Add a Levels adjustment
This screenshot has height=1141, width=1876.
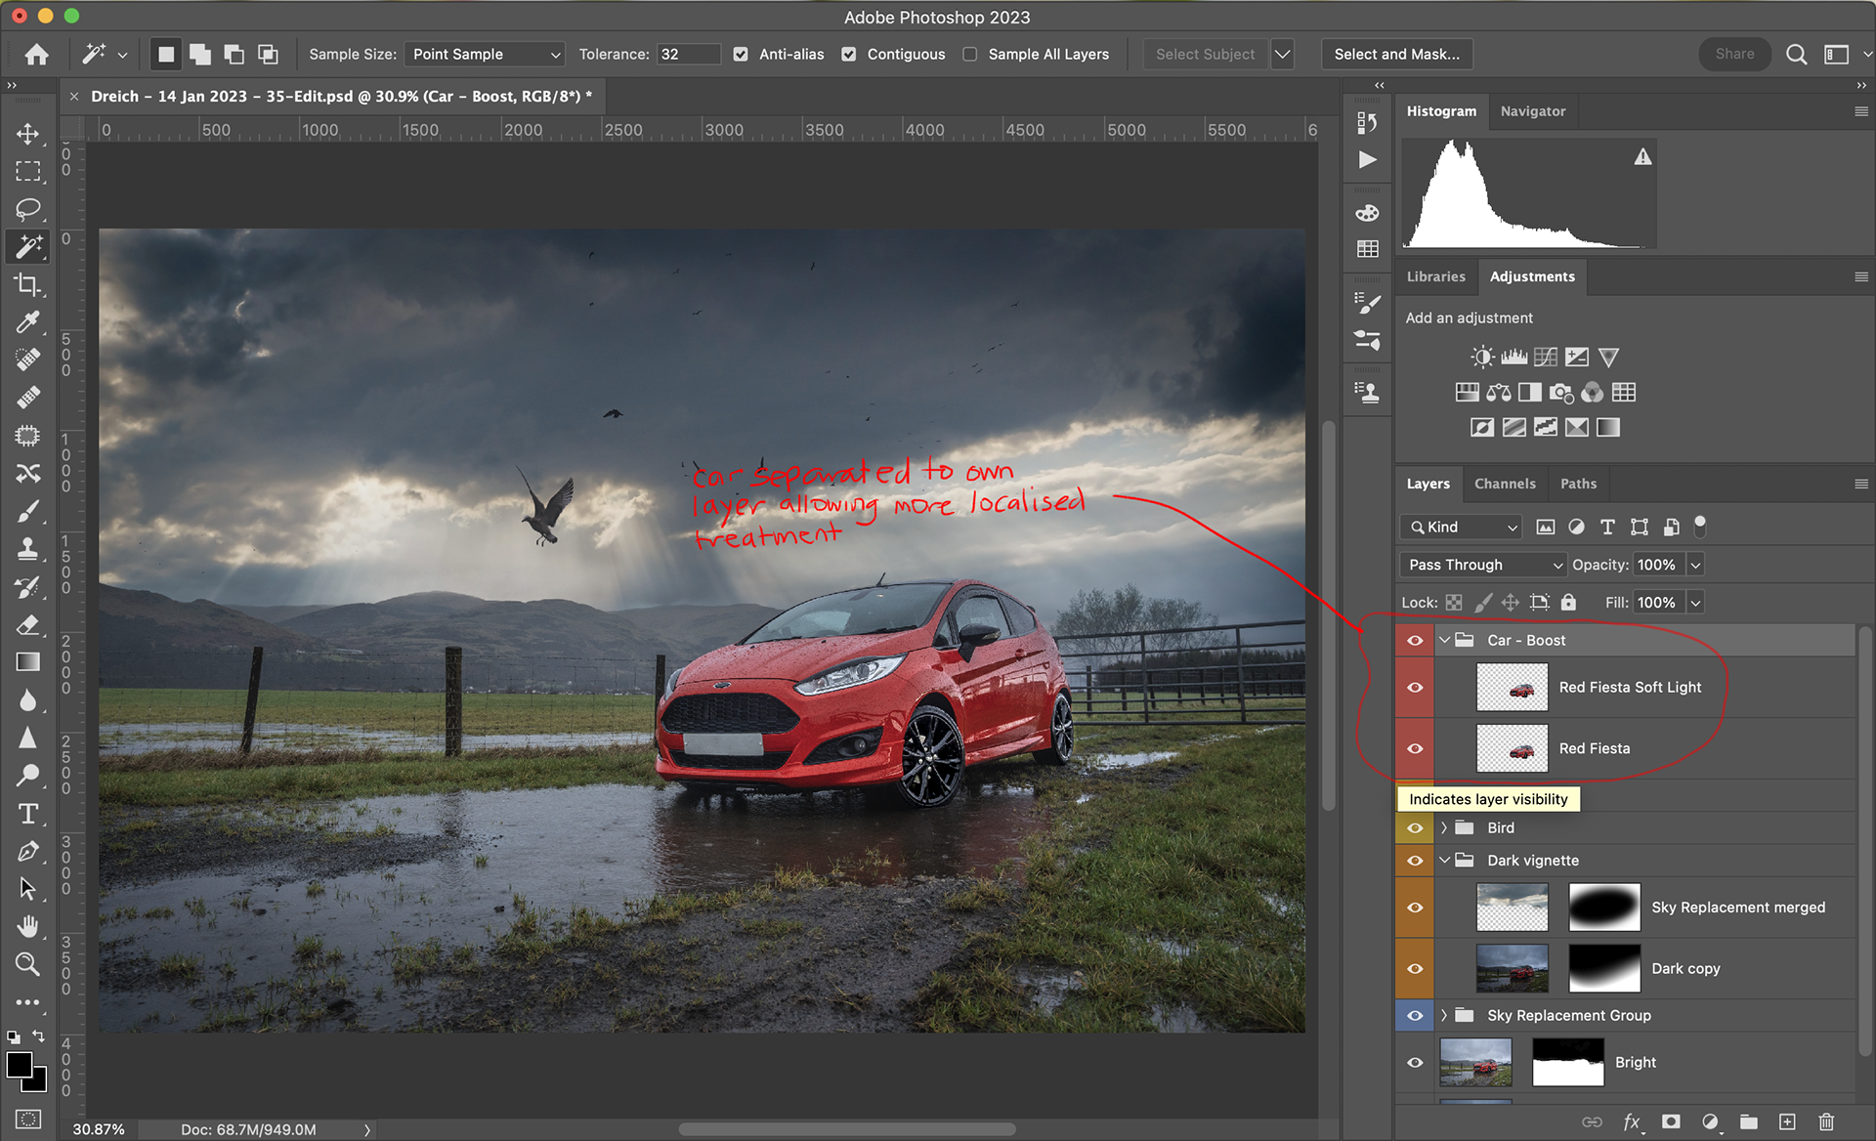click(1514, 357)
